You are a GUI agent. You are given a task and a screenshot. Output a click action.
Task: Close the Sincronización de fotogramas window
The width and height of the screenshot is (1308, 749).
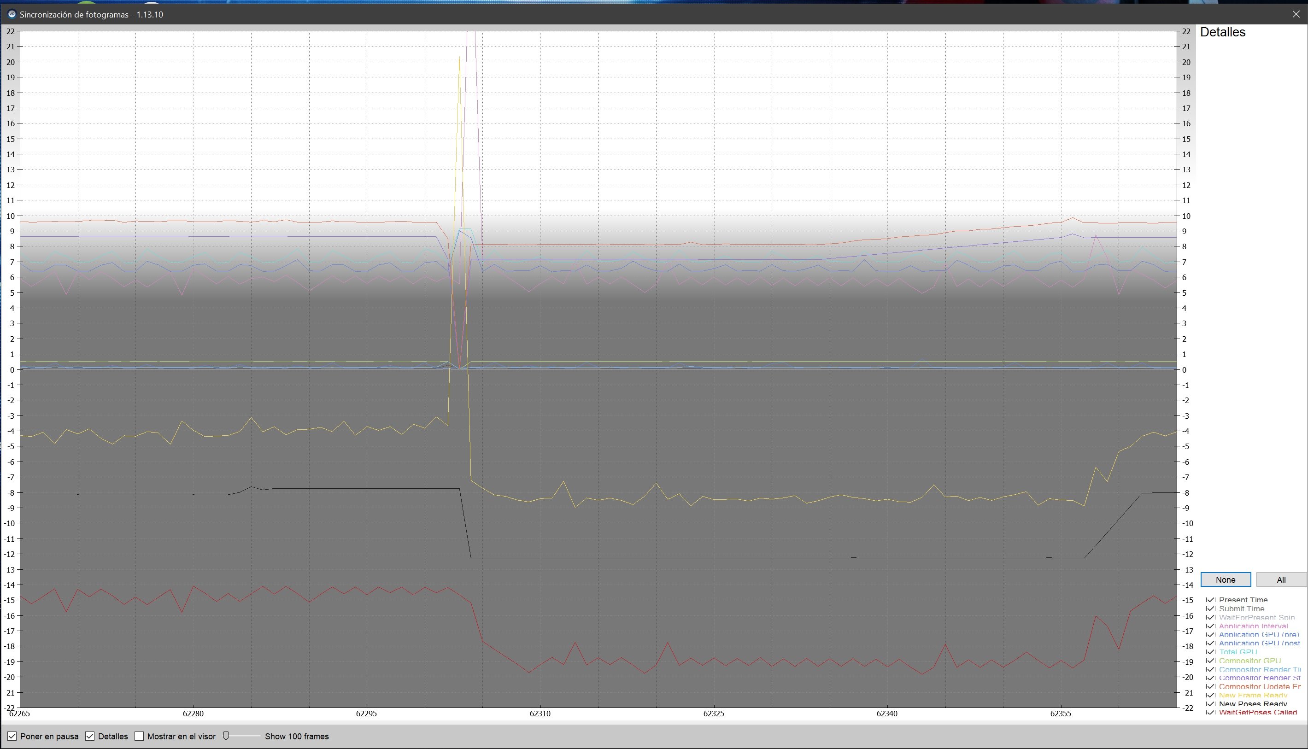click(1296, 14)
